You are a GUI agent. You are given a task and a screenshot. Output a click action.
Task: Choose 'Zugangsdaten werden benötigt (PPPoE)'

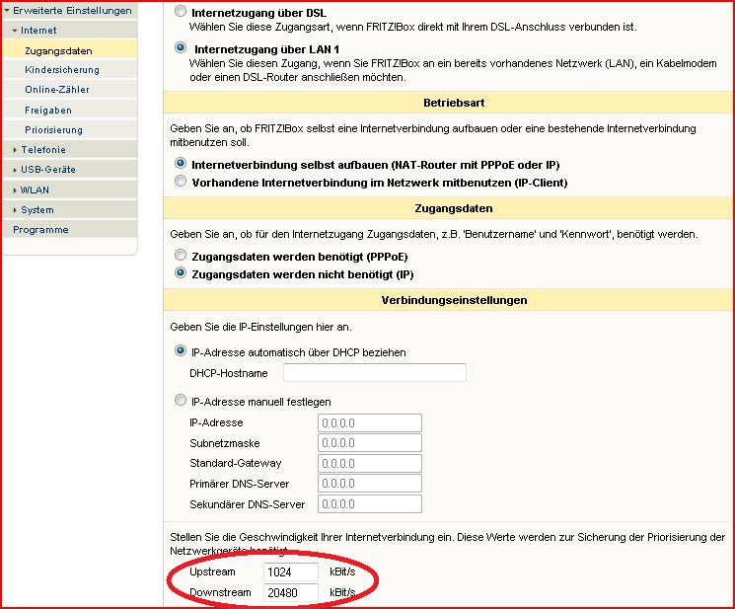(x=181, y=256)
